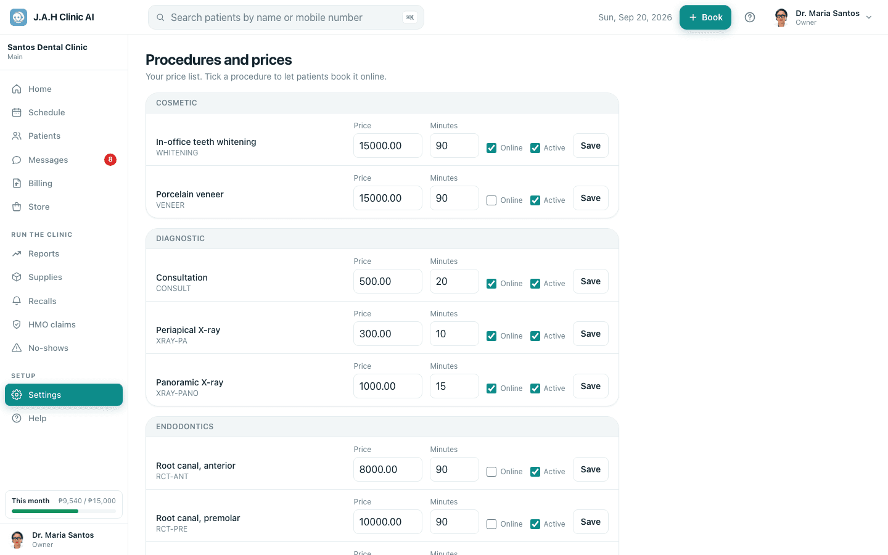Untick Online for Panoramic X-ray

491,388
